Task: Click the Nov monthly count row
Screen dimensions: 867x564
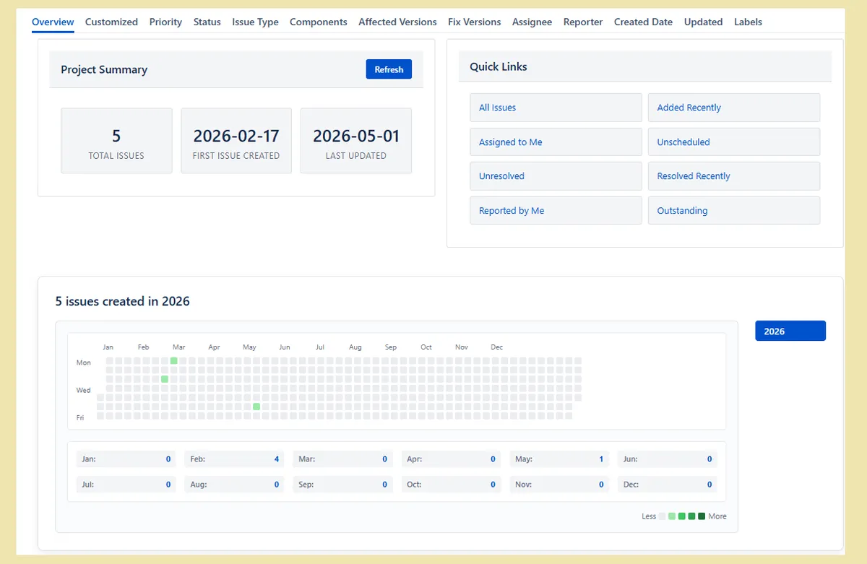Action: coord(559,485)
